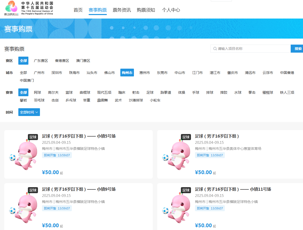Filter events by 羽毛球
The image size is (303, 230).
point(39,100)
